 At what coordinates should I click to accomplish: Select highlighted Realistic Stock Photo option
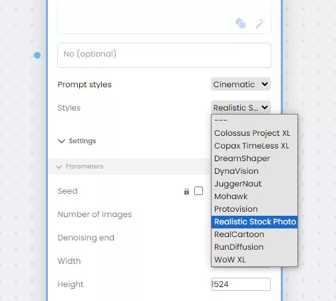click(254, 222)
